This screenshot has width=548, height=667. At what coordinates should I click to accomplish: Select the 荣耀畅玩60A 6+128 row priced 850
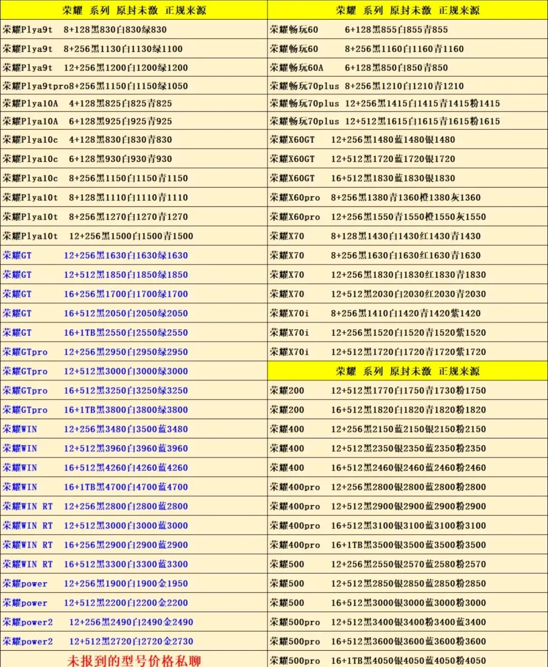point(407,67)
